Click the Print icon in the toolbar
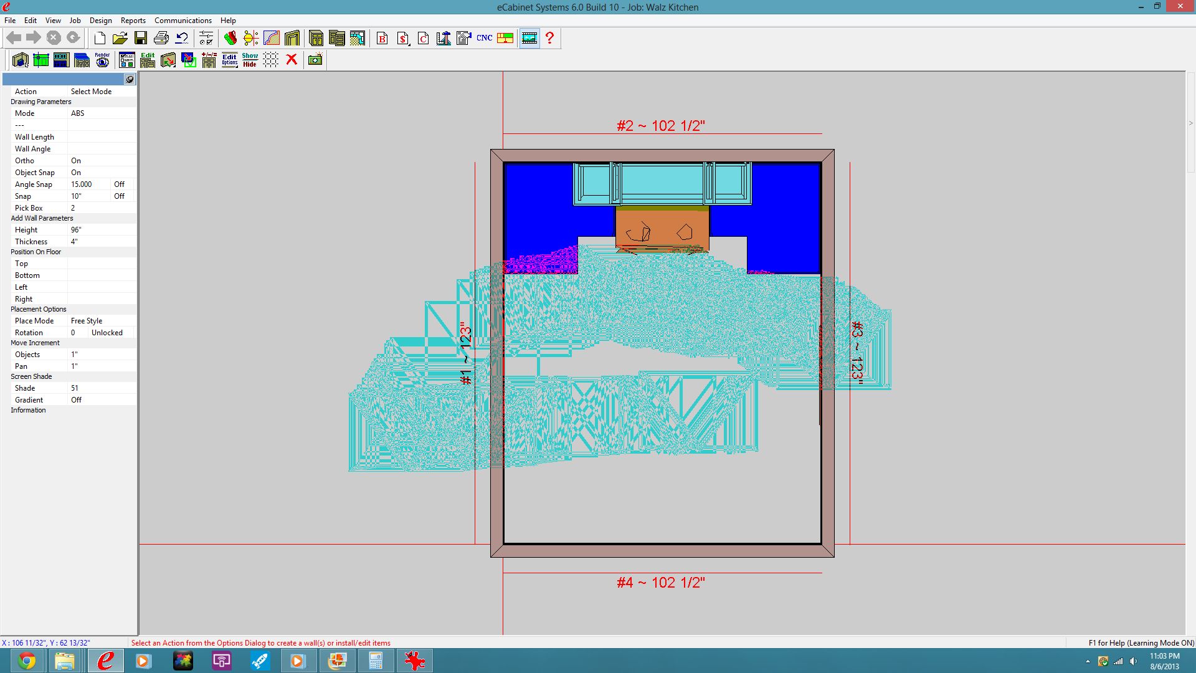This screenshot has width=1196, height=673. pyautogui.click(x=161, y=38)
